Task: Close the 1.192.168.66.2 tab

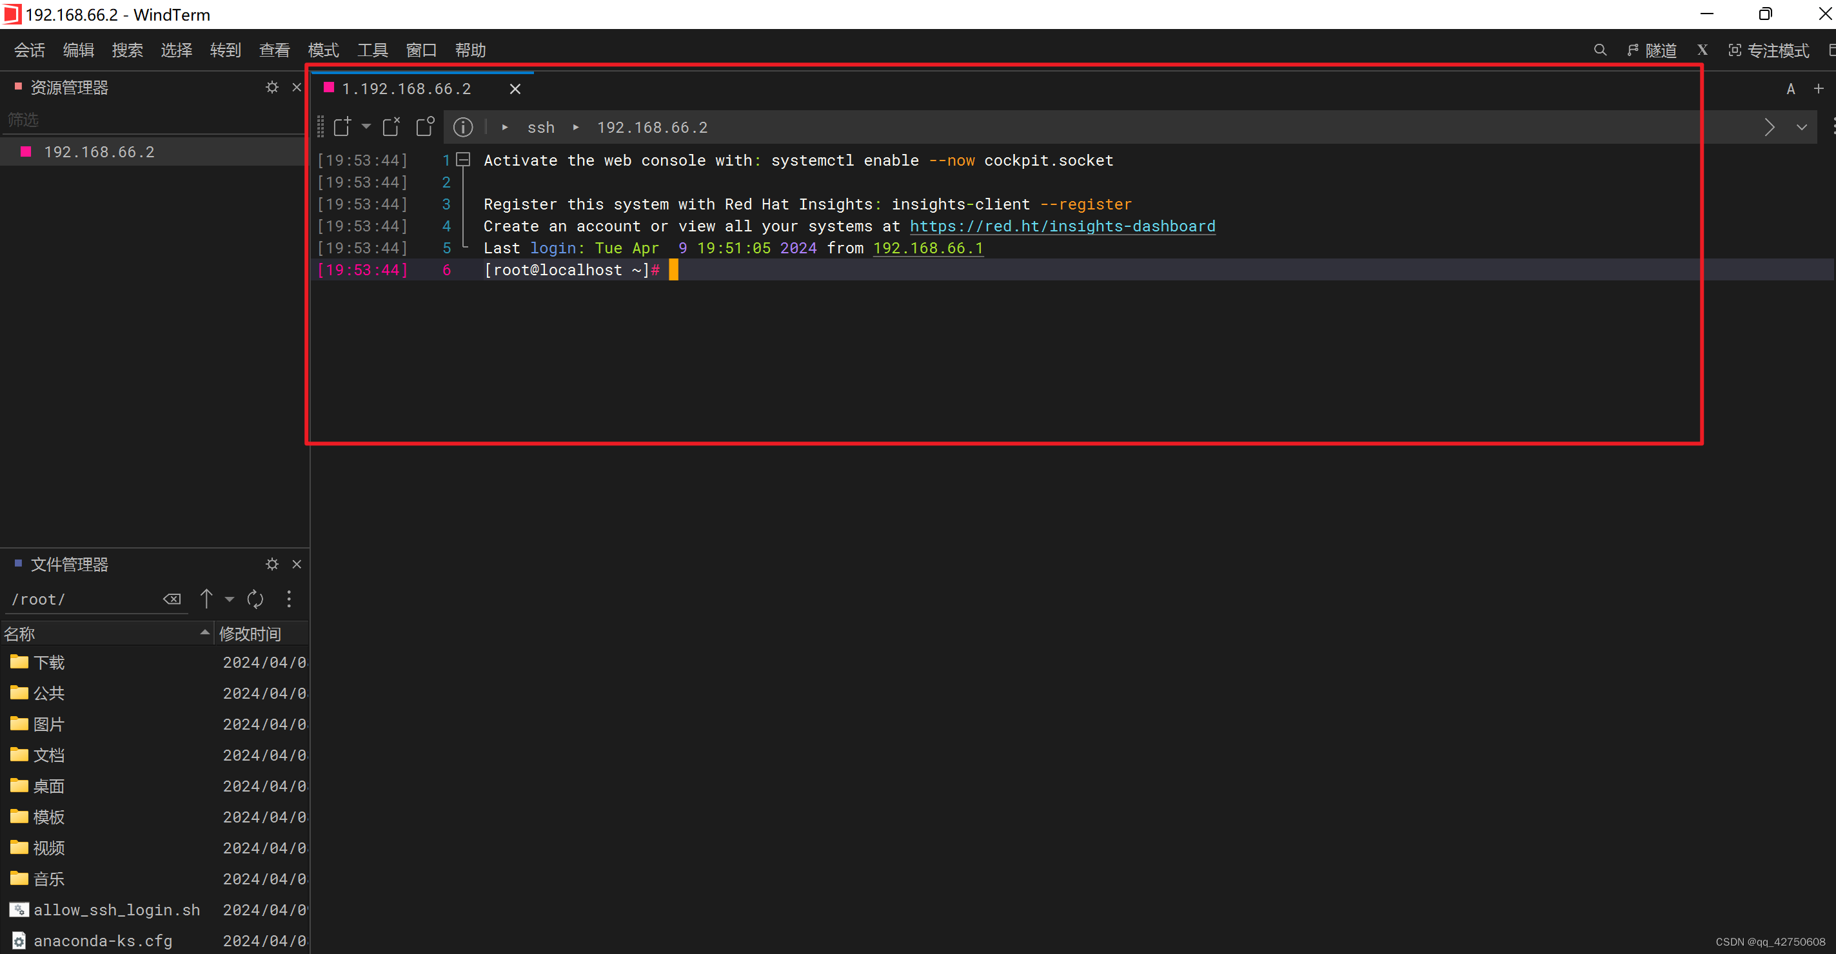Action: click(515, 88)
